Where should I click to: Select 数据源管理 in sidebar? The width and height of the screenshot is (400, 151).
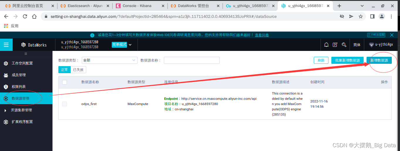(x=26, y=98)
